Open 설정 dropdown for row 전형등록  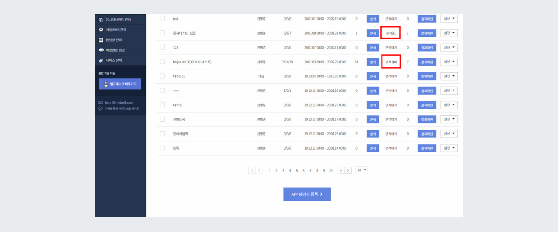[x=449, y=119]
